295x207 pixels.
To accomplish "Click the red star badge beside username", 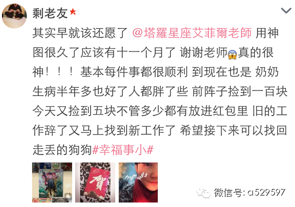I will click(73, 12).
